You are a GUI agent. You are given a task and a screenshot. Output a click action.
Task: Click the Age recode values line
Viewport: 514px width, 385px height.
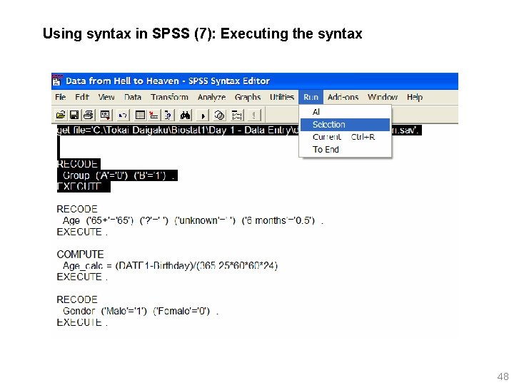[193, 220]
